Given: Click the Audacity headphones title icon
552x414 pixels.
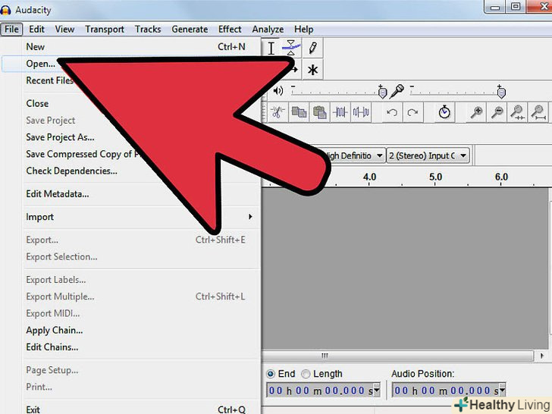Looking at the screenshot, I should [5, 10].
